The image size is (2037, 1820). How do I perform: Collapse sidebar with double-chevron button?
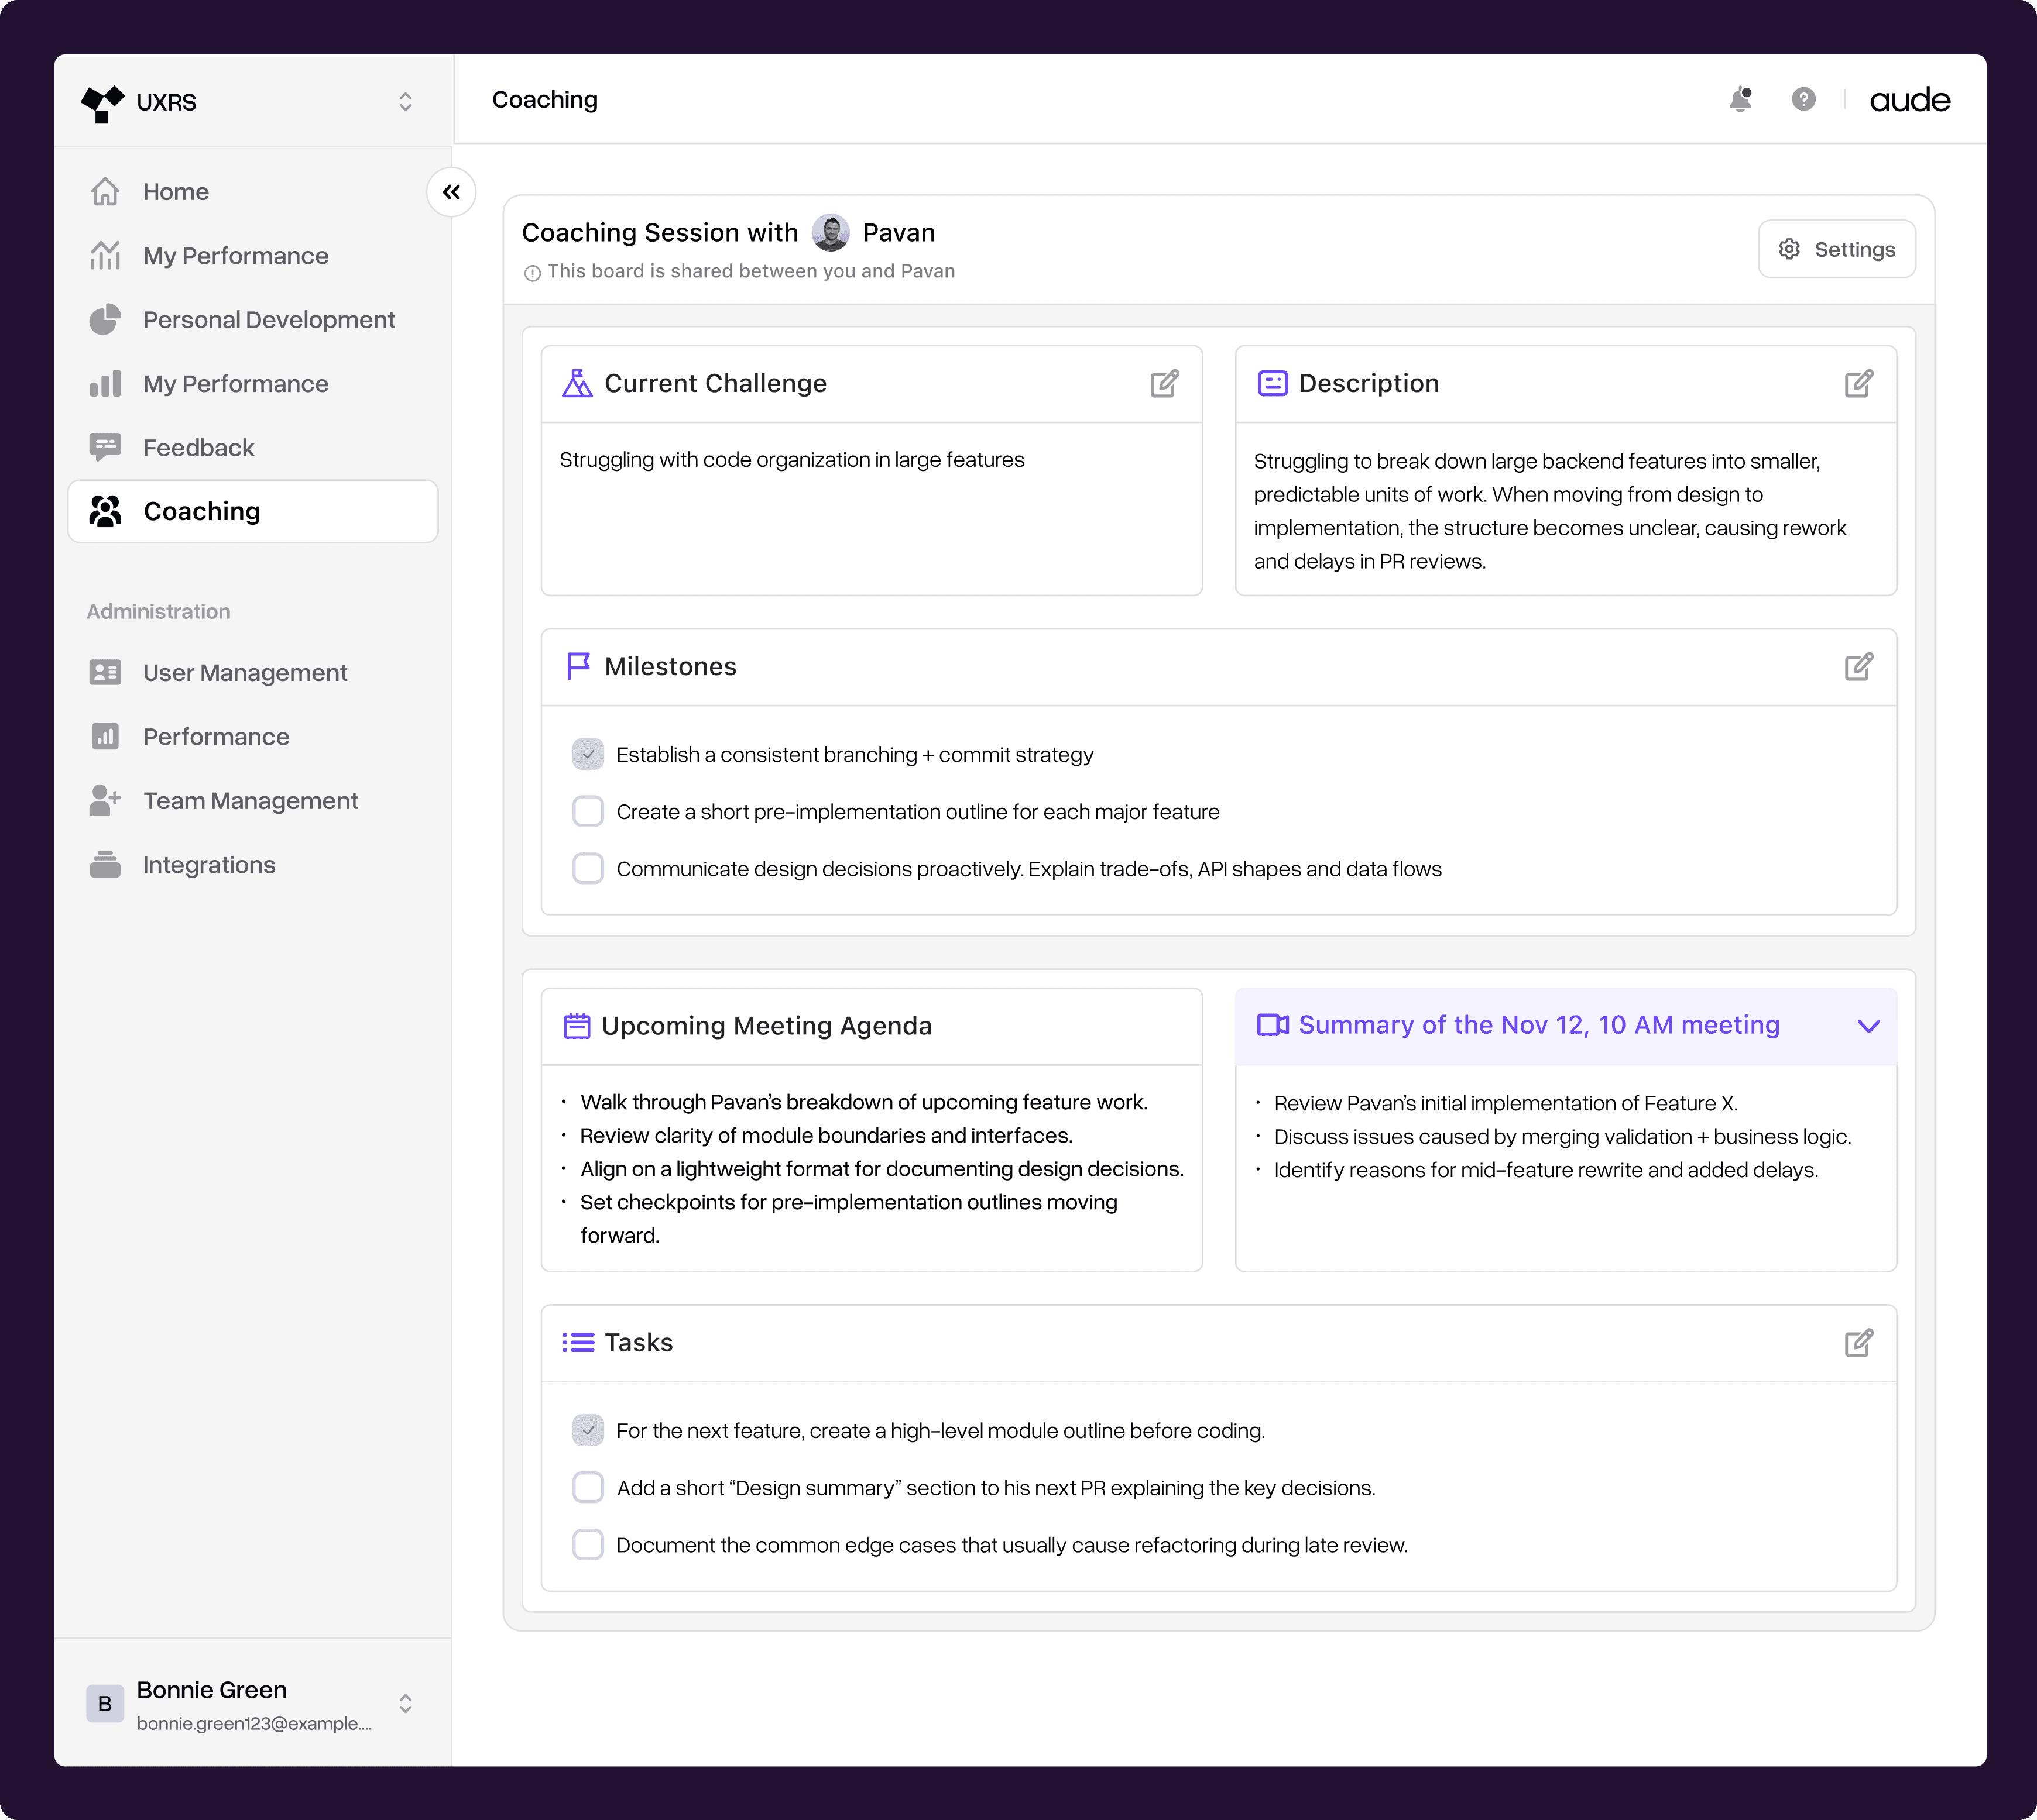[x=451, y=192]
